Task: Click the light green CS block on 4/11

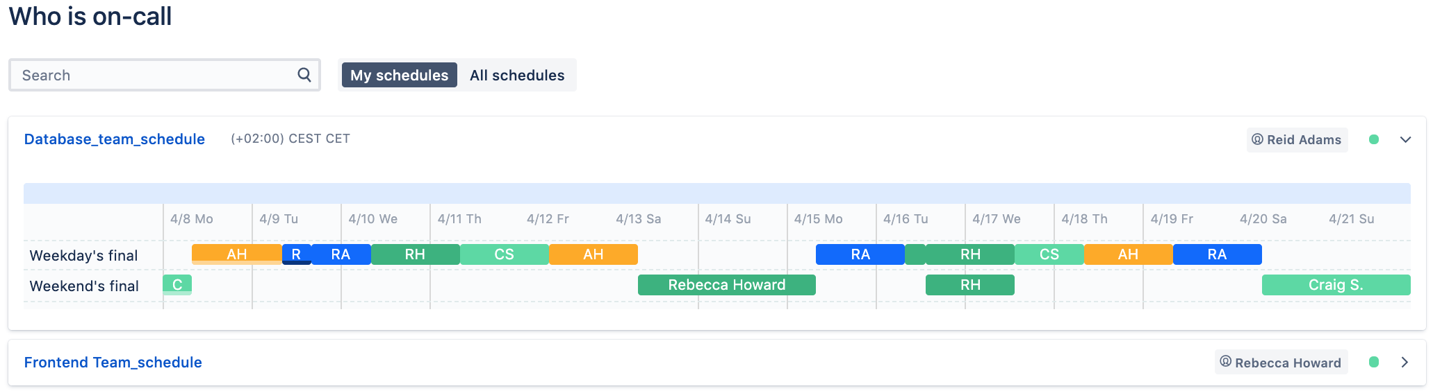Action: click(x=504, y=254)
